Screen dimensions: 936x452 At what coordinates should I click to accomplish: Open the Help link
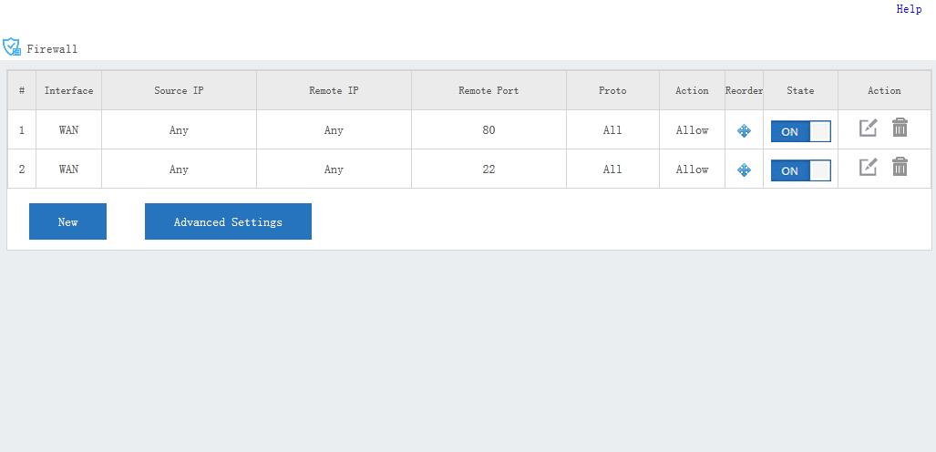pyautogui.click(x=909, y=9)
